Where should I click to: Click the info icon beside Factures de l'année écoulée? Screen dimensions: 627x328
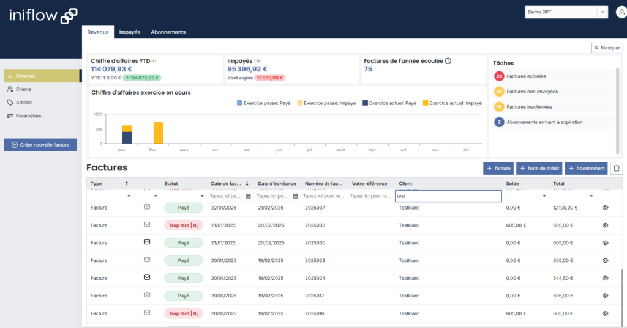[x=448, y=61]
